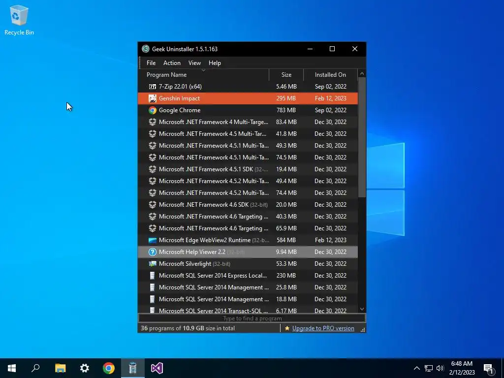The image size is (504, 378).
Task: Click the 'Type to find a program' field
Action: (252, 318)
